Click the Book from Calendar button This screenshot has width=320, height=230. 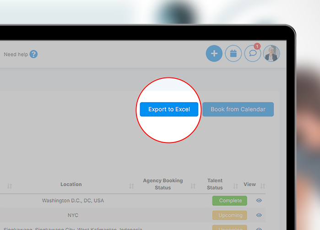tap(238, 110)
